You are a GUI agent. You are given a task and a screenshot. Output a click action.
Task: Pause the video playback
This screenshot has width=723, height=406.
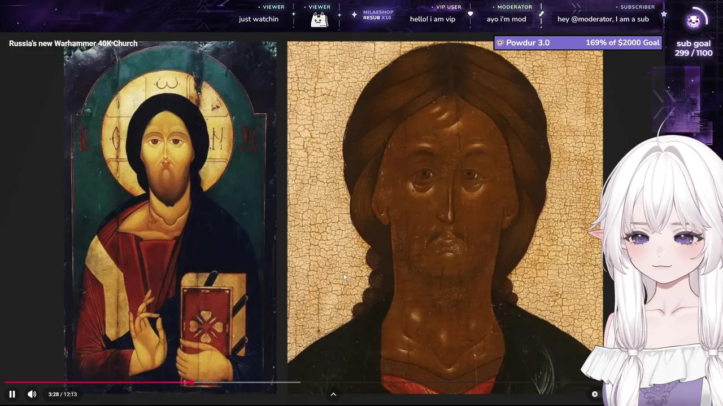point(12,394)
